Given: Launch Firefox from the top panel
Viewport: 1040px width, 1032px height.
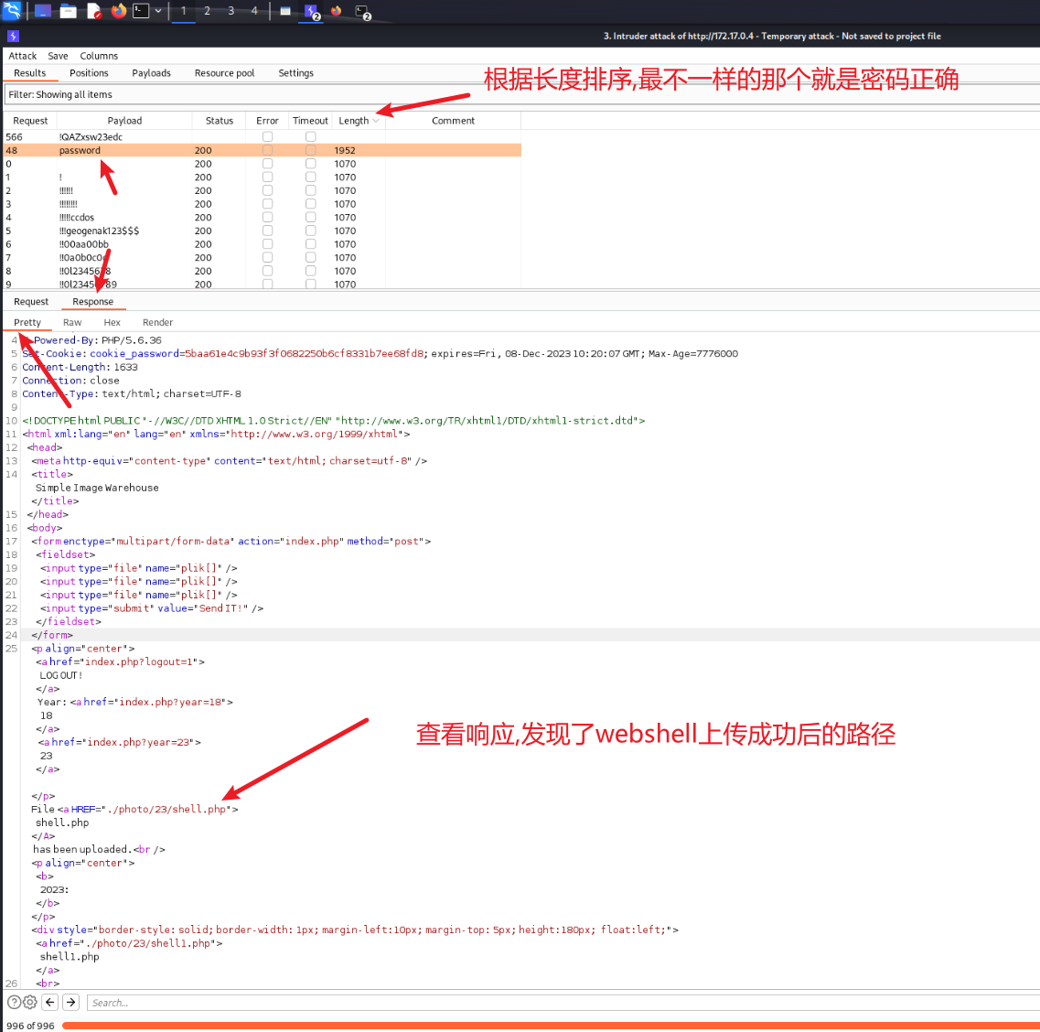Looking at the screenshot, I should tap(119, 11).
